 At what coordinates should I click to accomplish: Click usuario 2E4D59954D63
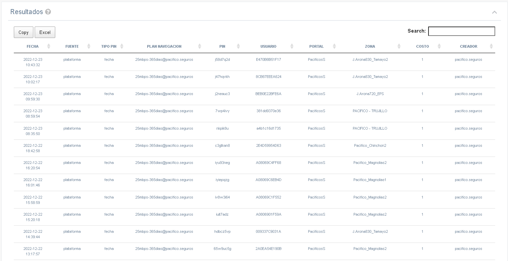pyautogui.click(x=268, y=145)
